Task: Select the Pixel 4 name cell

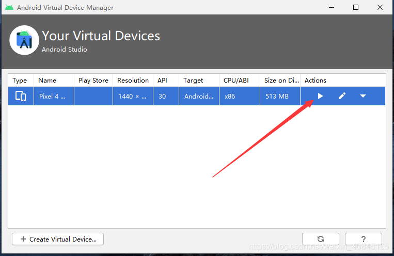Action: tap(54, 96)
